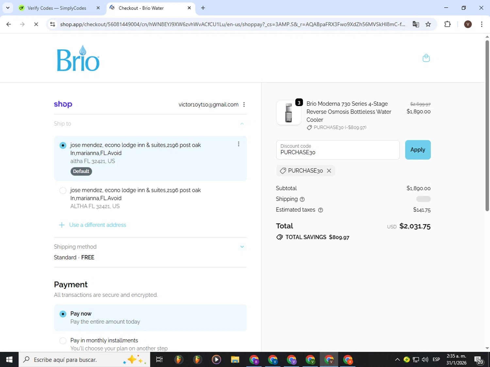This screenshot has width=490, height=367.
Task: Click the Discount code input field
Action: [338, 150]
